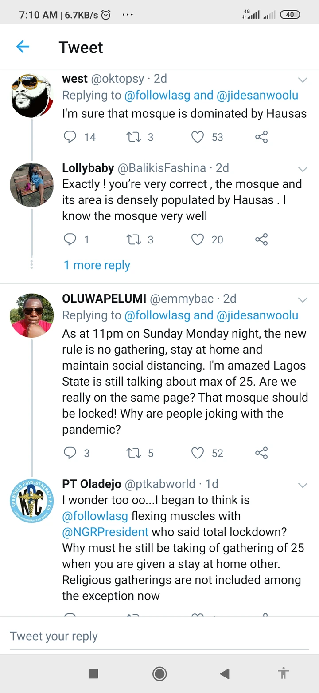Share west's tweet via share icon

[x=261, y=137]
